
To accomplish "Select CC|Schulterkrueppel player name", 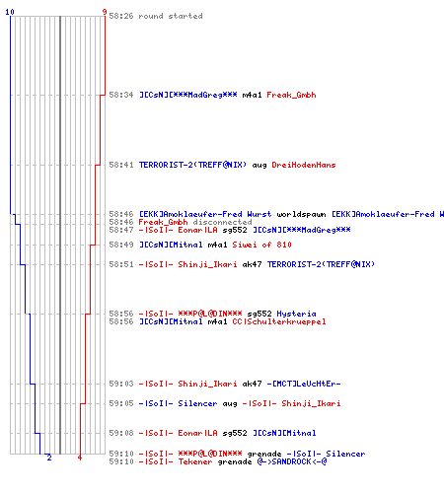I will [x=279, y=321].
